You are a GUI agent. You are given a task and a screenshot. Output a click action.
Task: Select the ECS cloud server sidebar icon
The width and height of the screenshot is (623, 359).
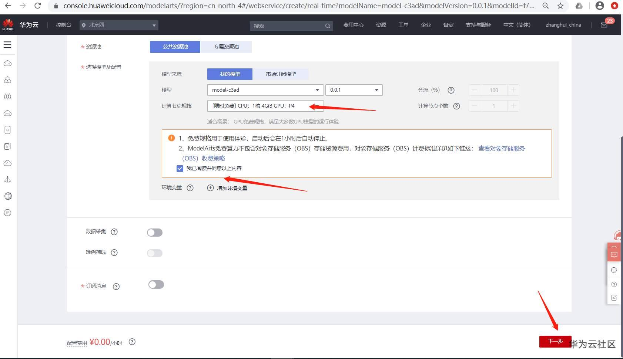click(7, 63)
